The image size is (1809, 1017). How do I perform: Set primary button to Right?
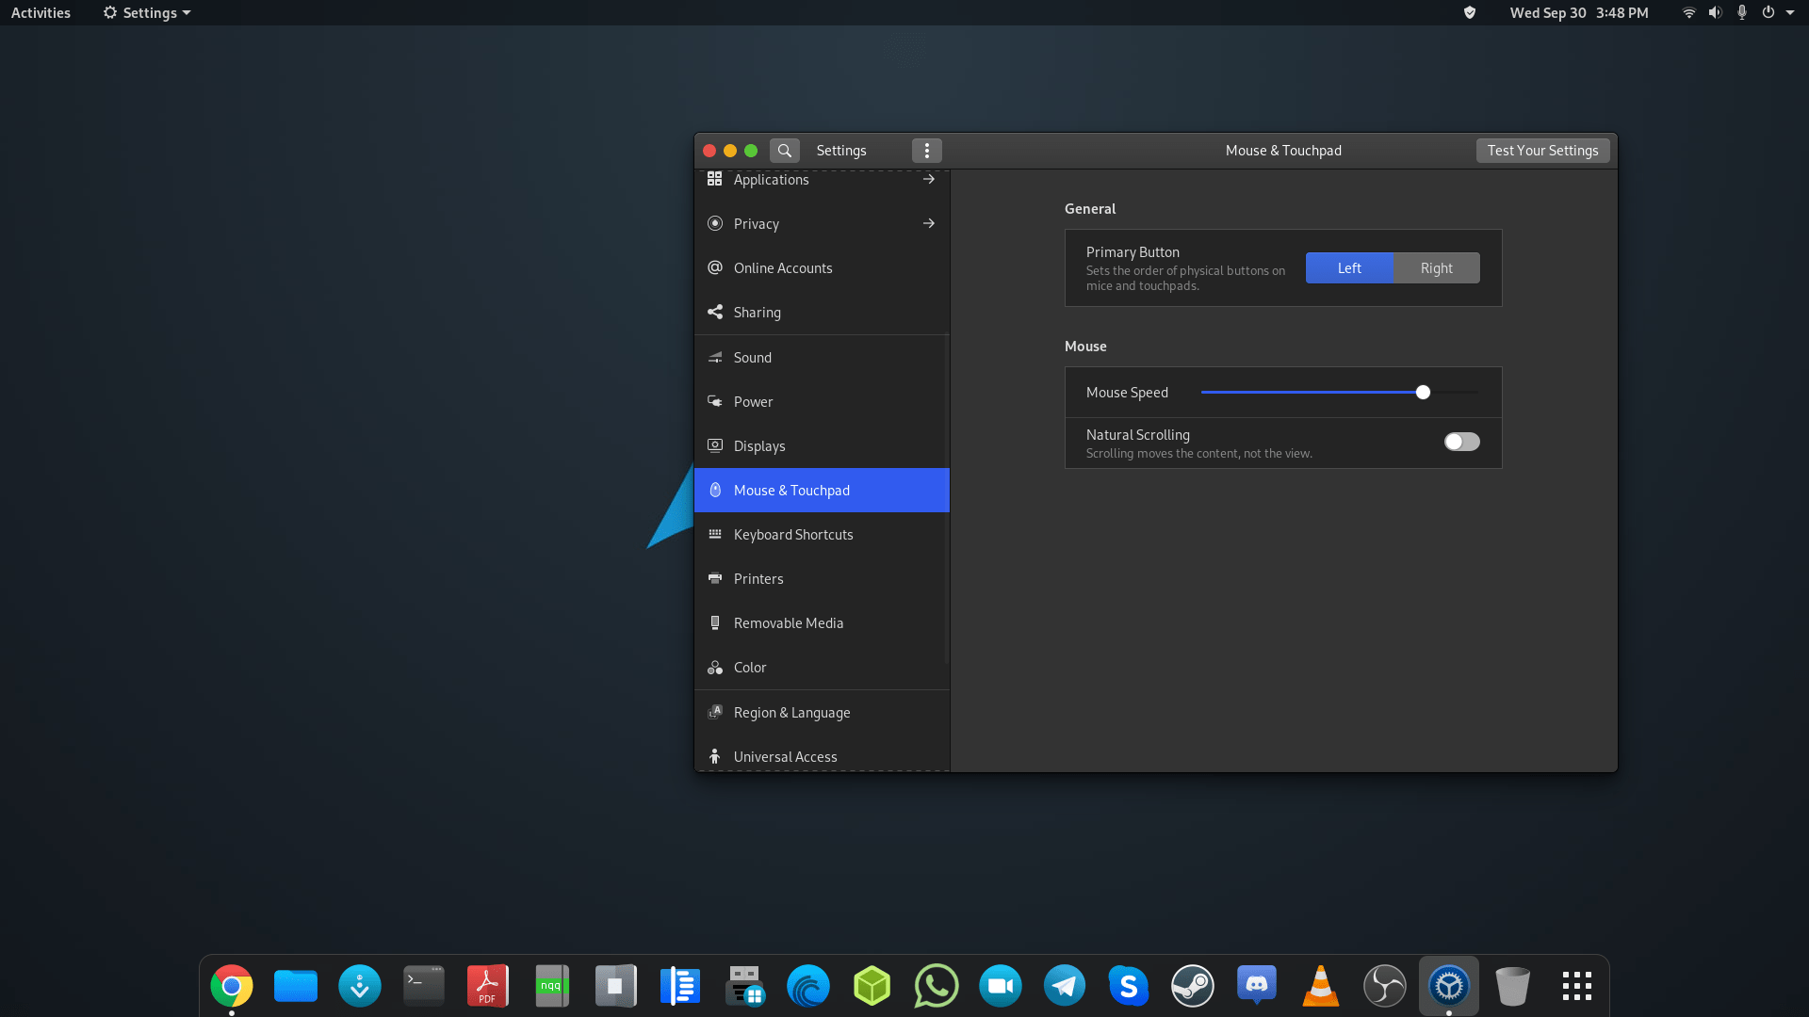[1436, 268]
